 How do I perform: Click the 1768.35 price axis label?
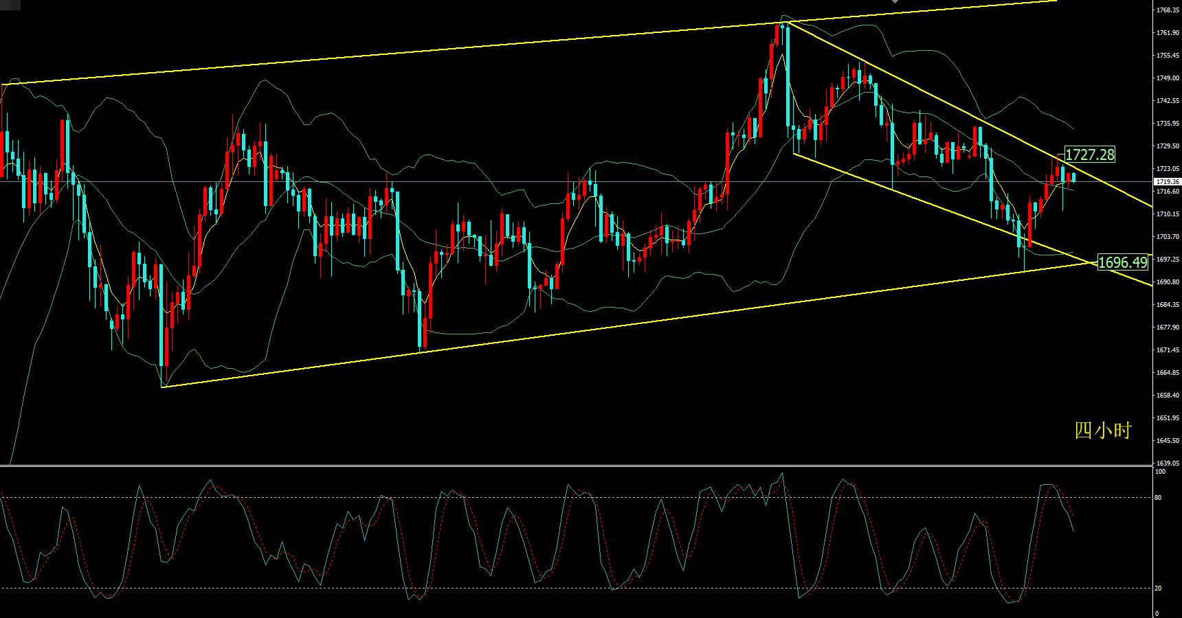click(x=1167, y=10)
